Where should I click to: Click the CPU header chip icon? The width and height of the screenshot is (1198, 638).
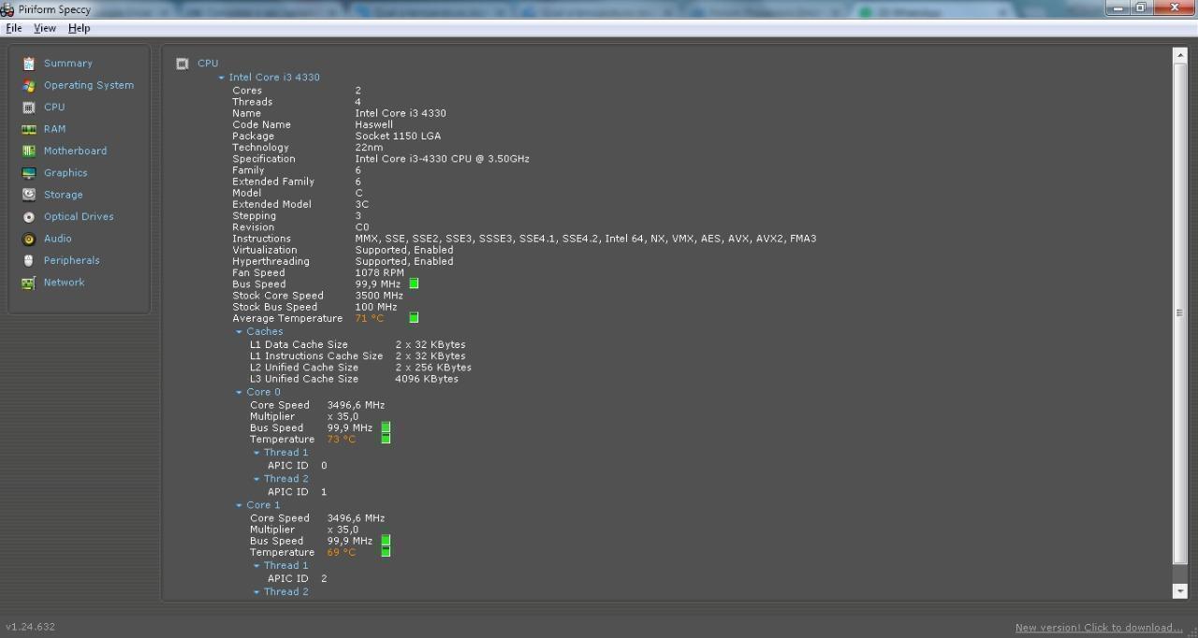pyautogui.click(x=183, y=64)
